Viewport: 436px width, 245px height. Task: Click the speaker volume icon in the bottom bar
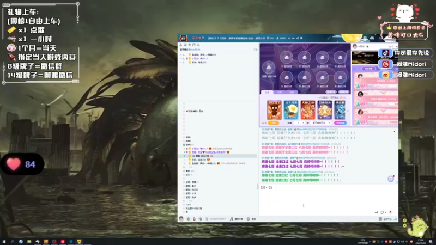[x=188, y=219]
